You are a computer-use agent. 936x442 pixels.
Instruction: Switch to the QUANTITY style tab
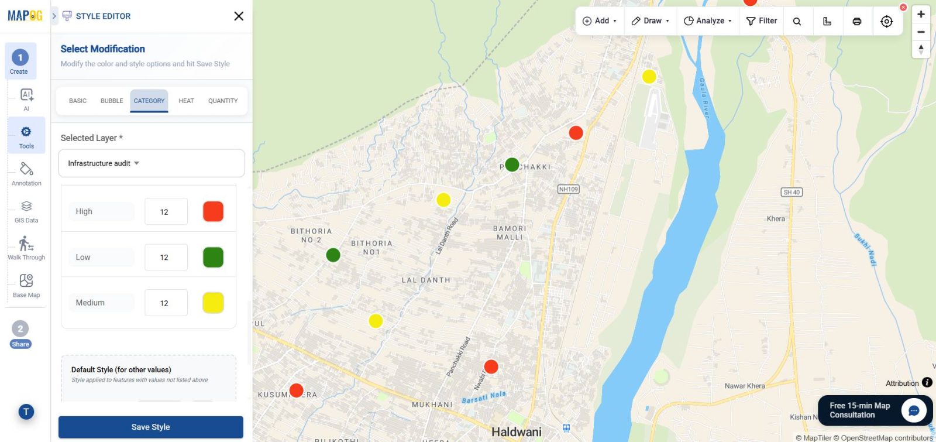(223, 101)
